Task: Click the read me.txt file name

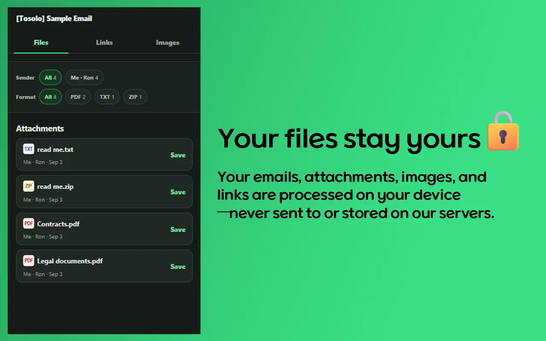Action: (55, 150)
